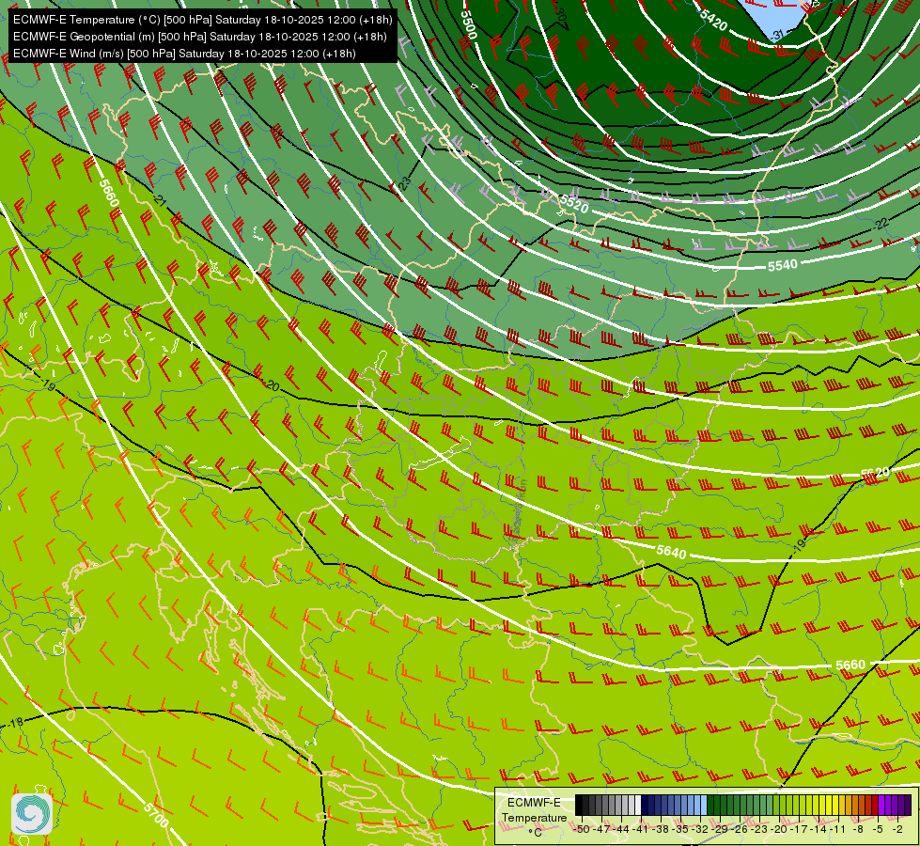
Task: Click the -17 legend tick label
Action: click(x=799, y=830)
